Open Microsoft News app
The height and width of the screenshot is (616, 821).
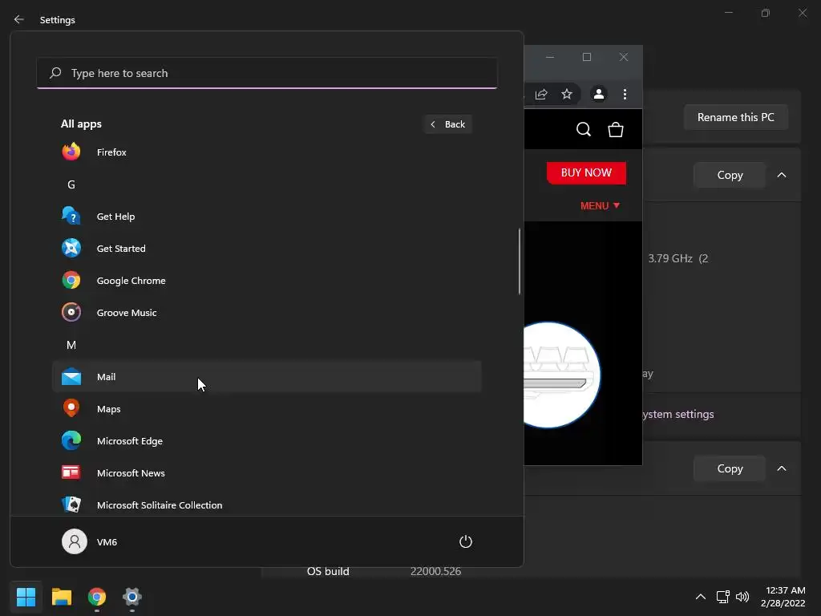[266, 473]
